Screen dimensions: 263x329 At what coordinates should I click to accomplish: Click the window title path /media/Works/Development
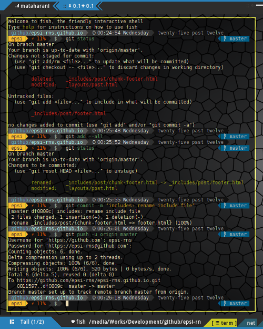tap(145, 322)
